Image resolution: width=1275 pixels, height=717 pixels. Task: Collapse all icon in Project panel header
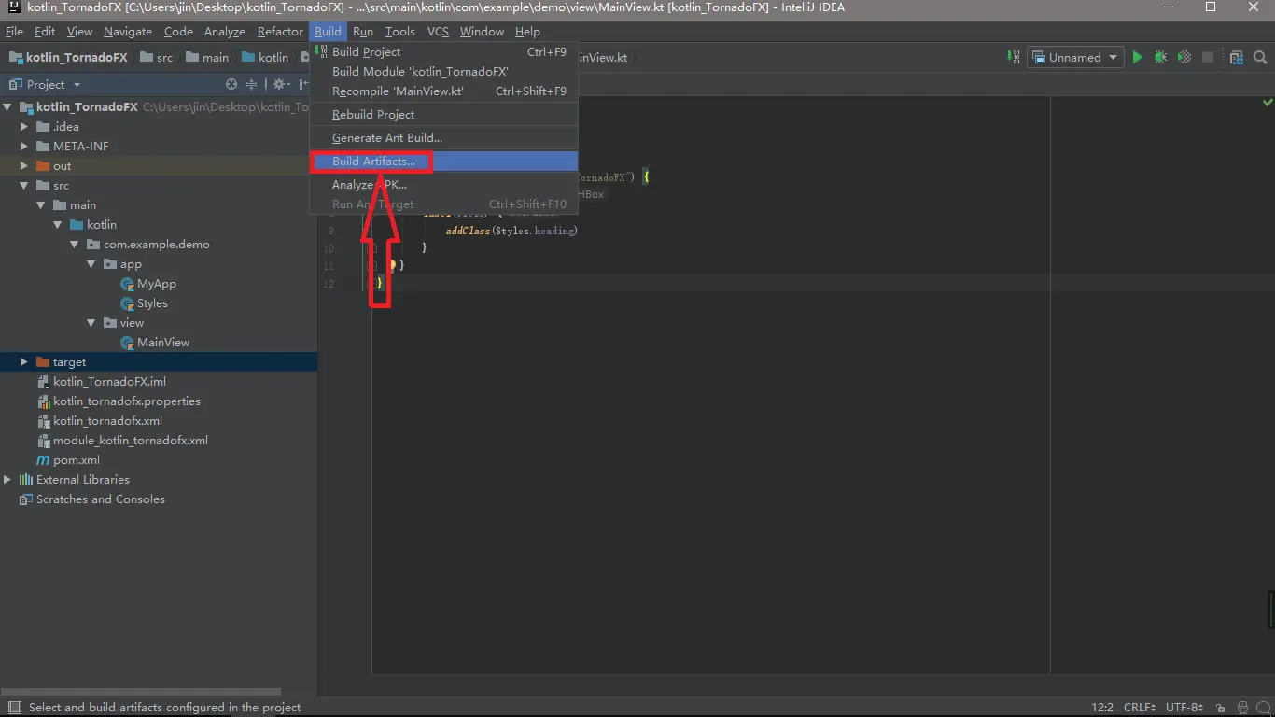click(251, 84)
